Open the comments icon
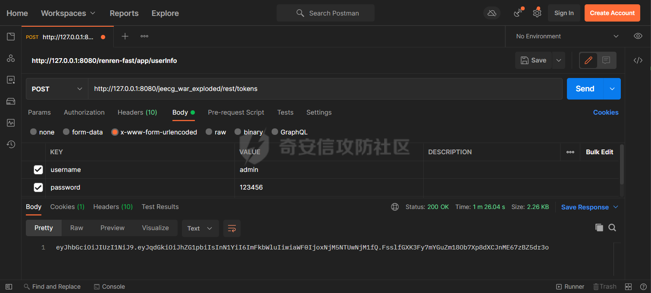The height and width of the screenshot is (293, 651). pyautogui.click(x=606, y=60)
